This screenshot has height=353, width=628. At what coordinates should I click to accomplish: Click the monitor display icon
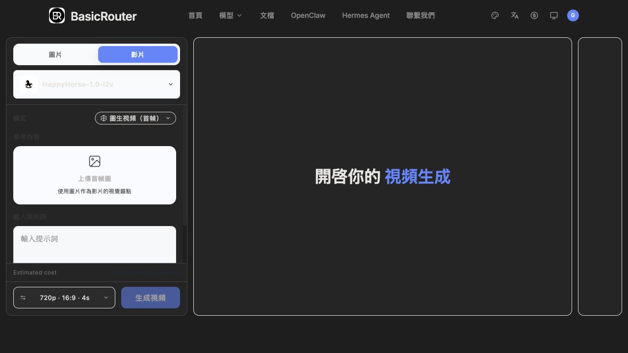pos(554,16)
